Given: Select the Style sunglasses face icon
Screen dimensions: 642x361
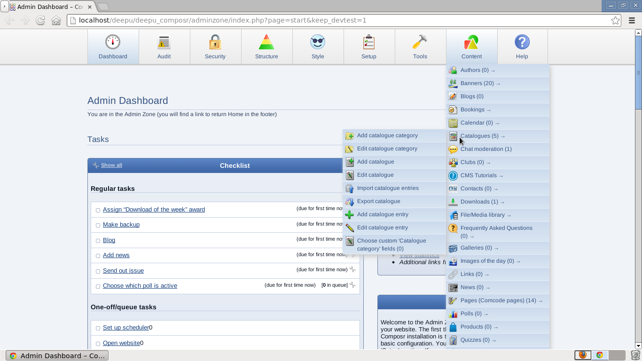Looking at the screenshot, I should coord(318,42).
